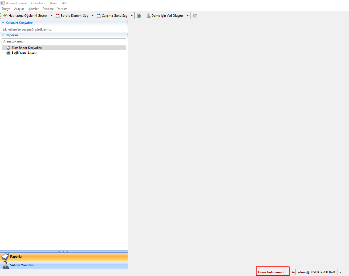Image resolution: width=349 pixels, height=276 pixels.
Task: Open the İşlemler menu
Action: 33,9
